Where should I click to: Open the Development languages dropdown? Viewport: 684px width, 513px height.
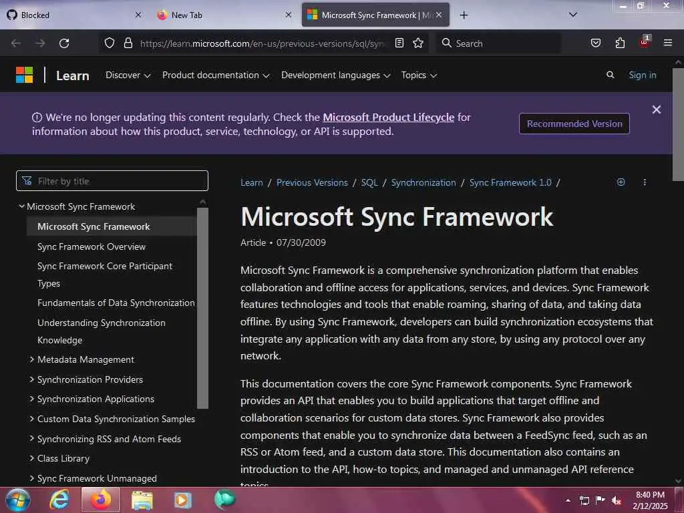click(x=335, y=75)
